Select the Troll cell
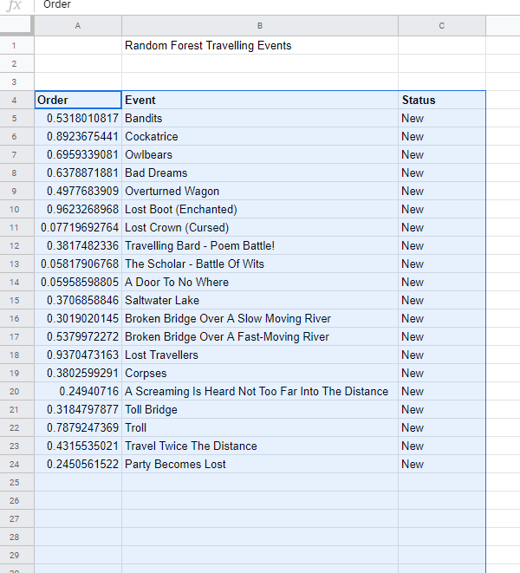This screenshot has height=573, width=520. point(260,428)
